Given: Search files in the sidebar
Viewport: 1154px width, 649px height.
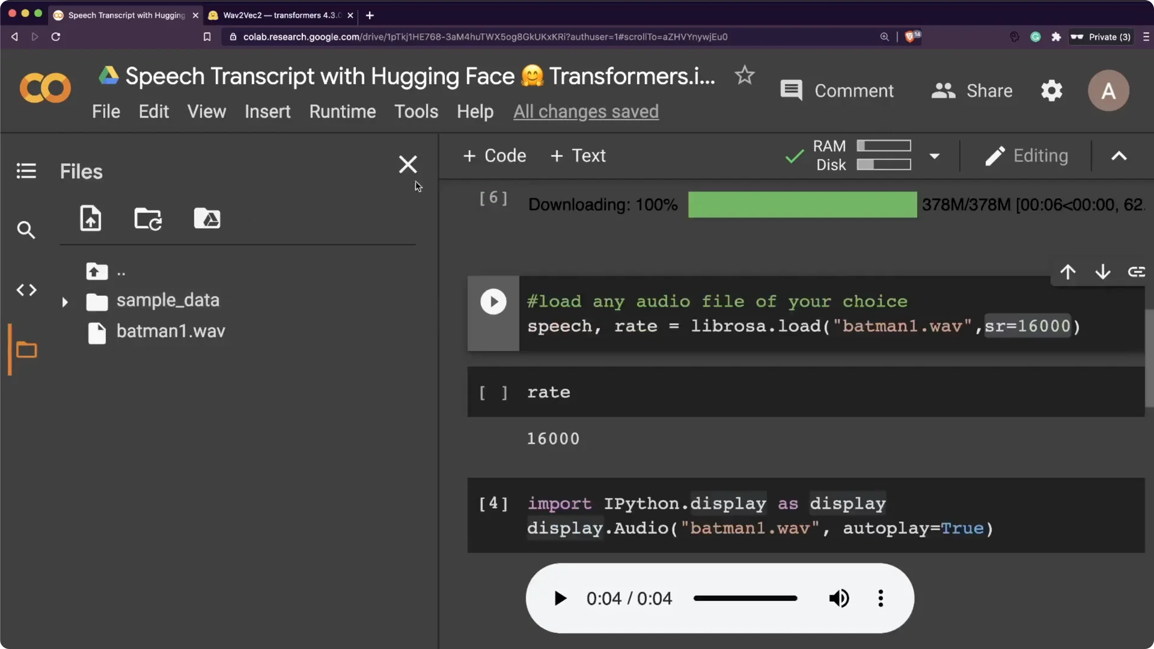Looking at the screenshot, I should point(26,230).
